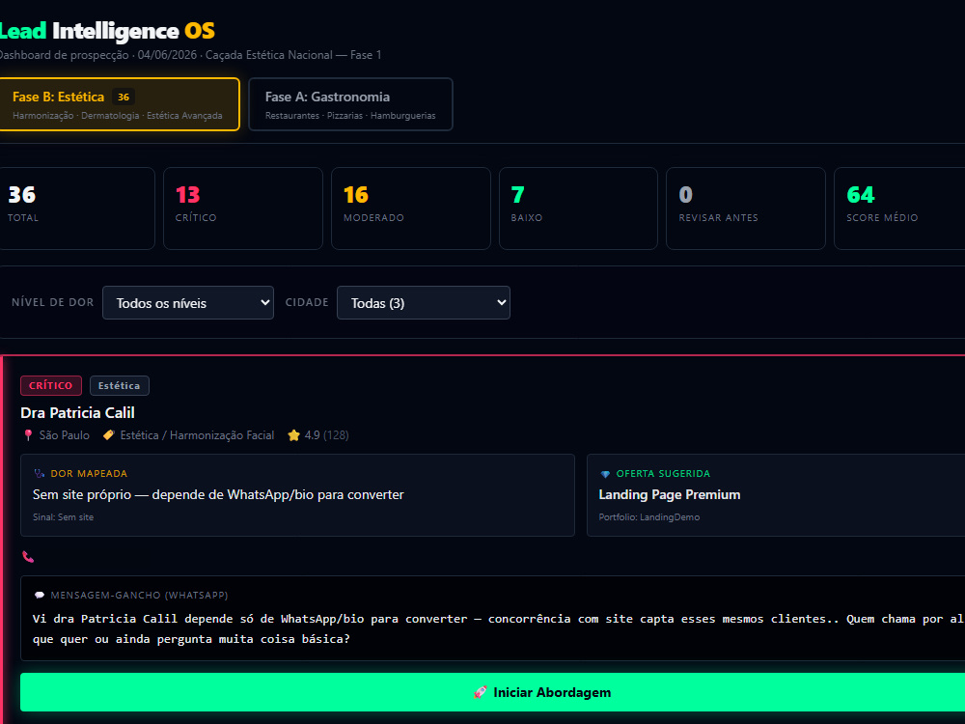The height and width of the screenshot is (724, 965).
Task: Click the 7 Baixo stat card
Action: [x=578, y=209]
